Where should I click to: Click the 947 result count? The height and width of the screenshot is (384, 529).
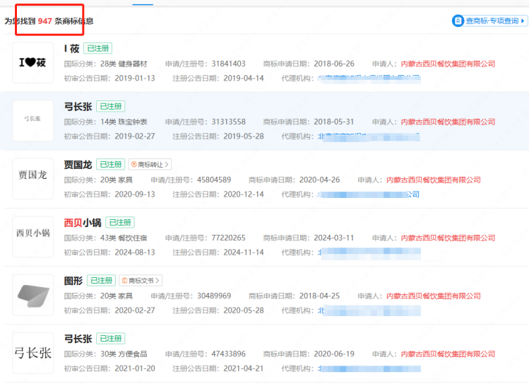pyautogui.click(x=45, y=21)
